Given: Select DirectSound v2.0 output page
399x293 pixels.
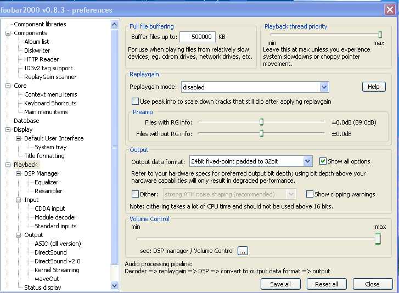Looking at the screenshot, I should pos(58,261).
